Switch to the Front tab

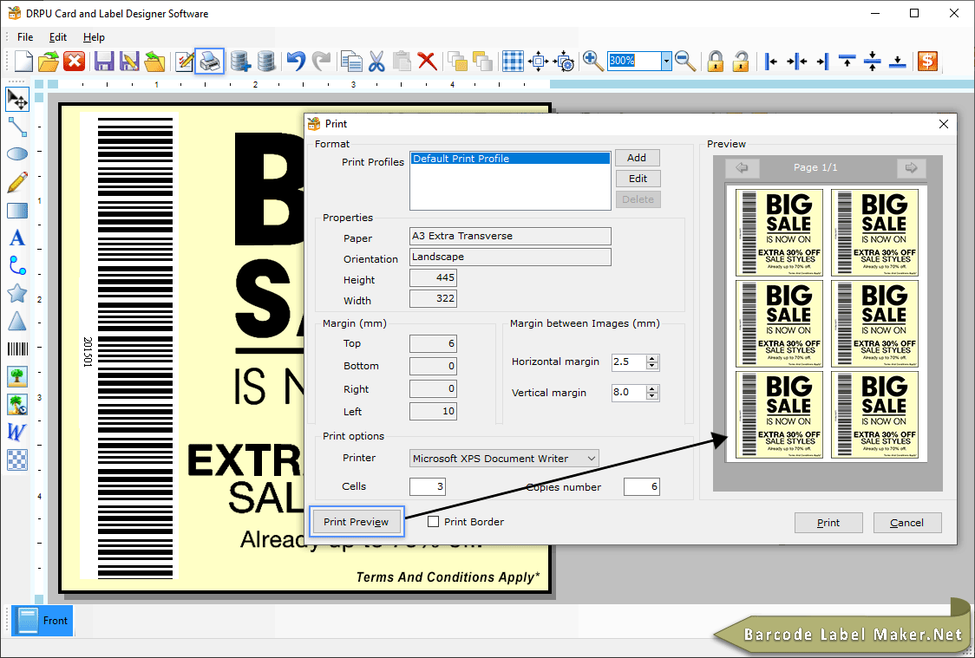click(x=43, y=621)
